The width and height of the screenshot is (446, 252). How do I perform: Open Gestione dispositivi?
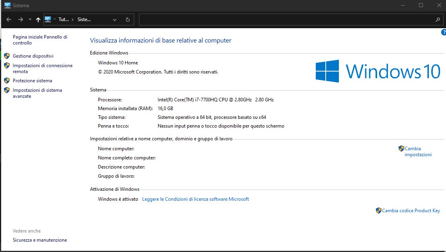point(33,56)
